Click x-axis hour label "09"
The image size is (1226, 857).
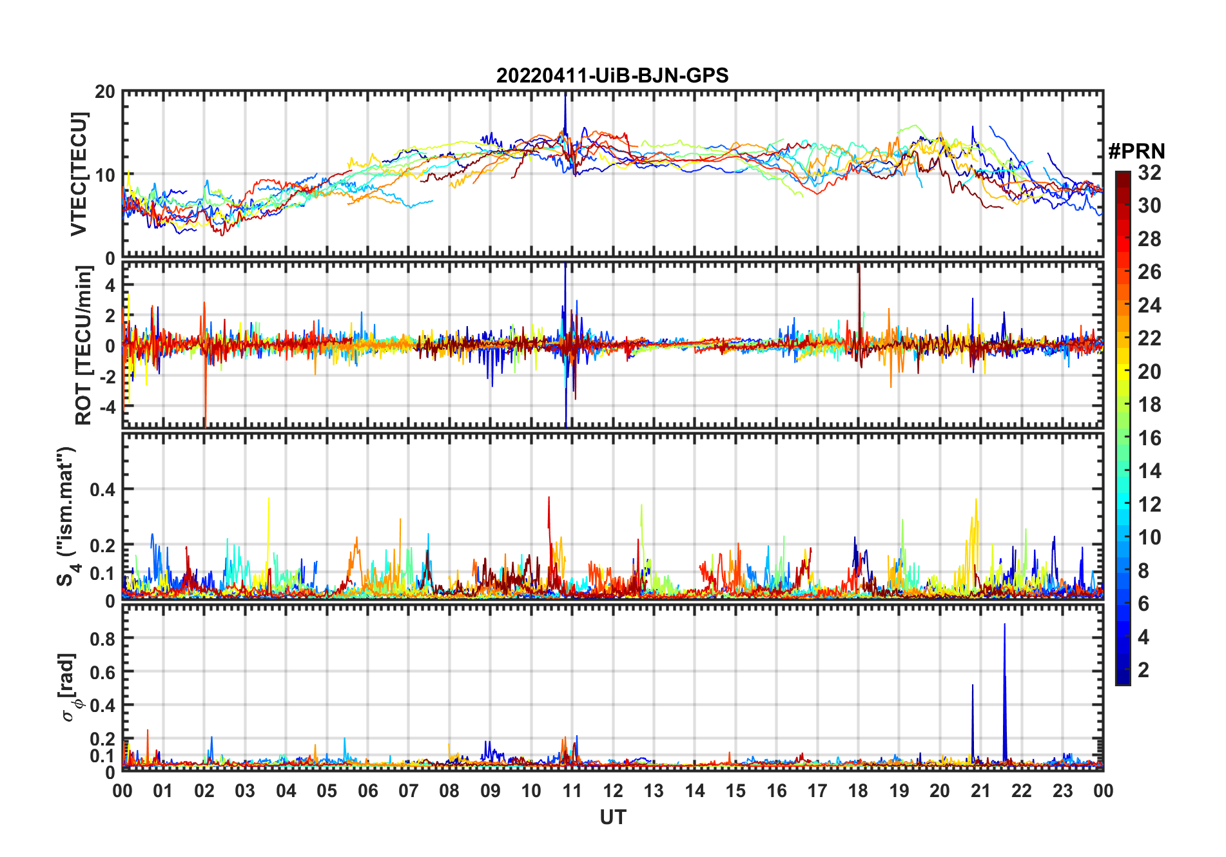[491, 791]
